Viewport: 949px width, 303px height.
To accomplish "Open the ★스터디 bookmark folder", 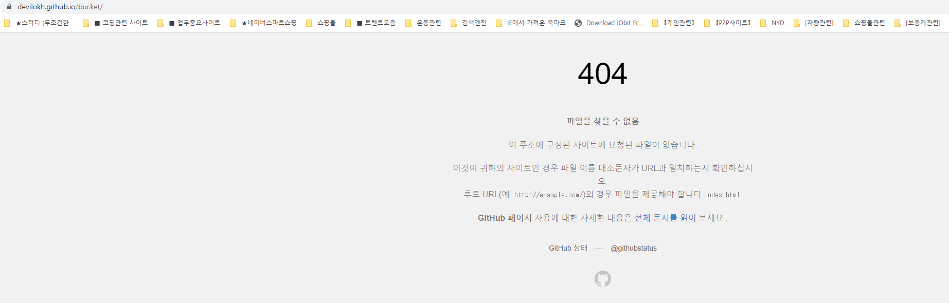I will pos(39,23).
